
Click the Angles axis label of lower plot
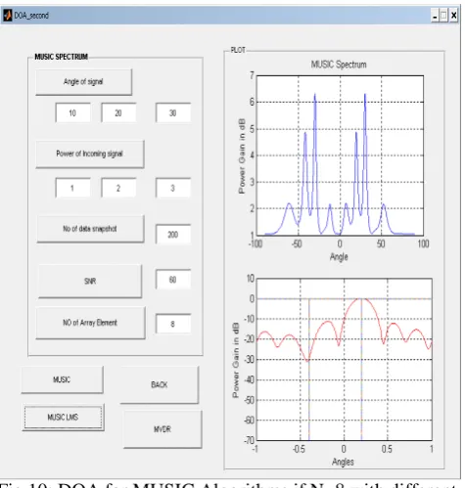point(343,462)
